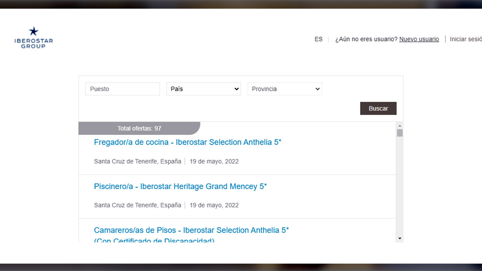The height and width of the screenshot is (271, 482).
Task: Open the Piscinero/a Heritage Grand Mencey listing
Action: point(180,186)
